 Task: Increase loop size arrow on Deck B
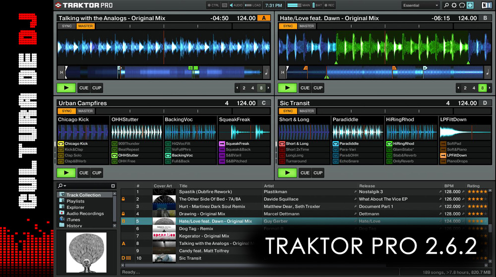490,88
